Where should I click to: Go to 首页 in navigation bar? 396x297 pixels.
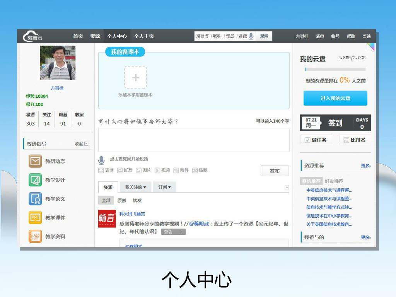pos(78,36)
